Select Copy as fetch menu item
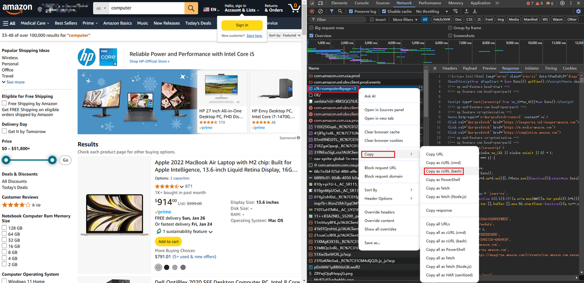 click(438, 188)
